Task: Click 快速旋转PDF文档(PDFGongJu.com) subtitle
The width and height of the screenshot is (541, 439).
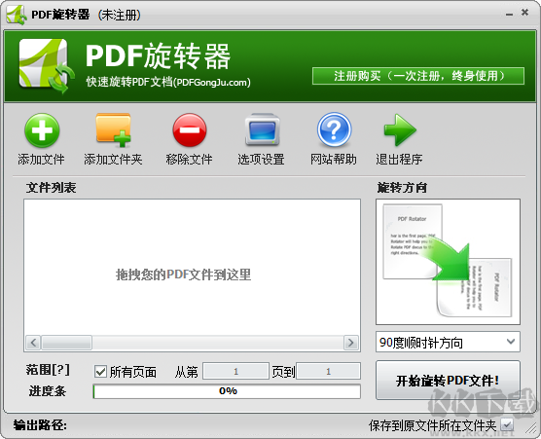Action: (168, 82)
